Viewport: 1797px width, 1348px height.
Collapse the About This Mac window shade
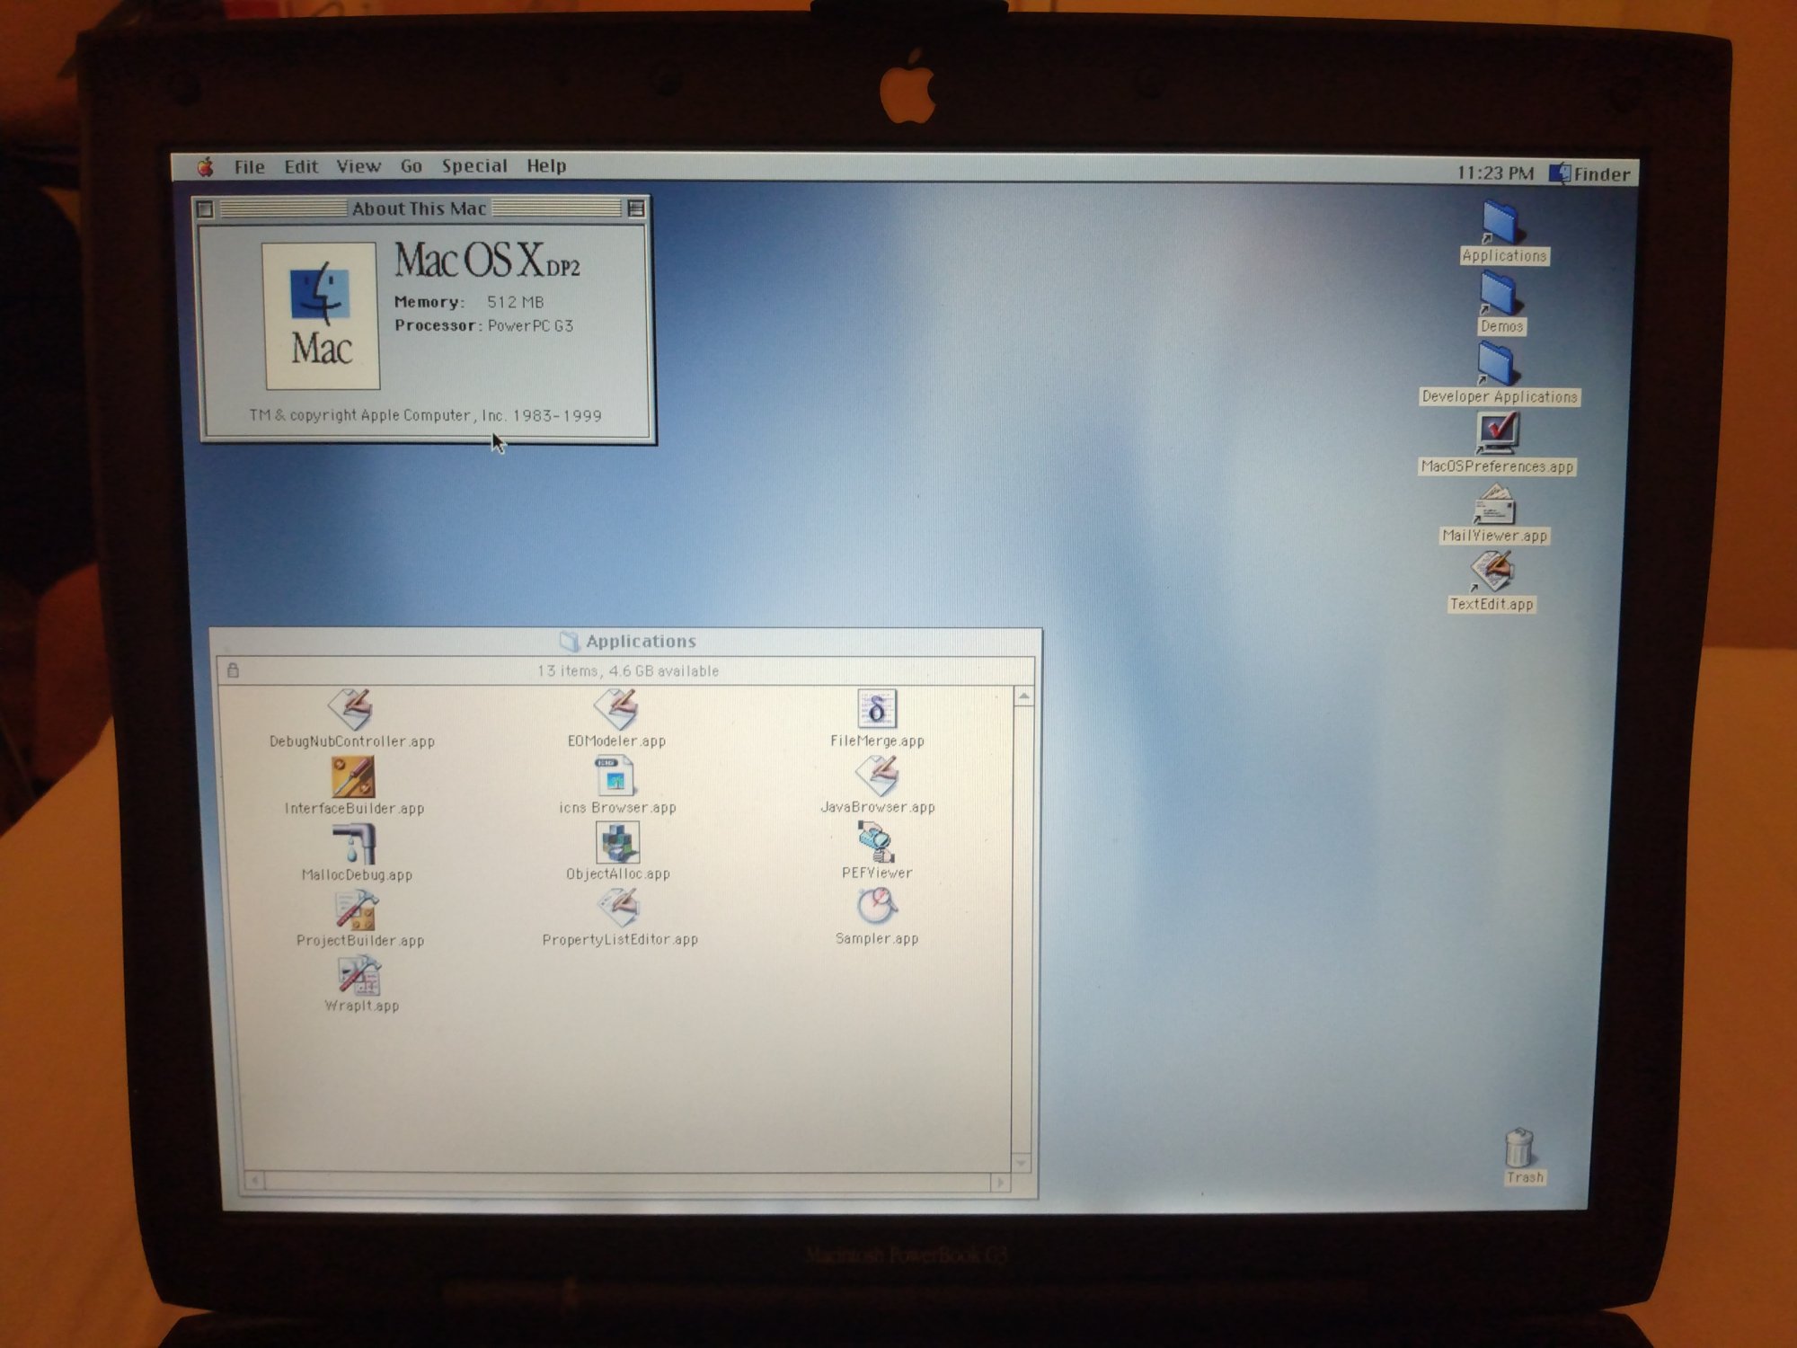[x=636, y=208]
